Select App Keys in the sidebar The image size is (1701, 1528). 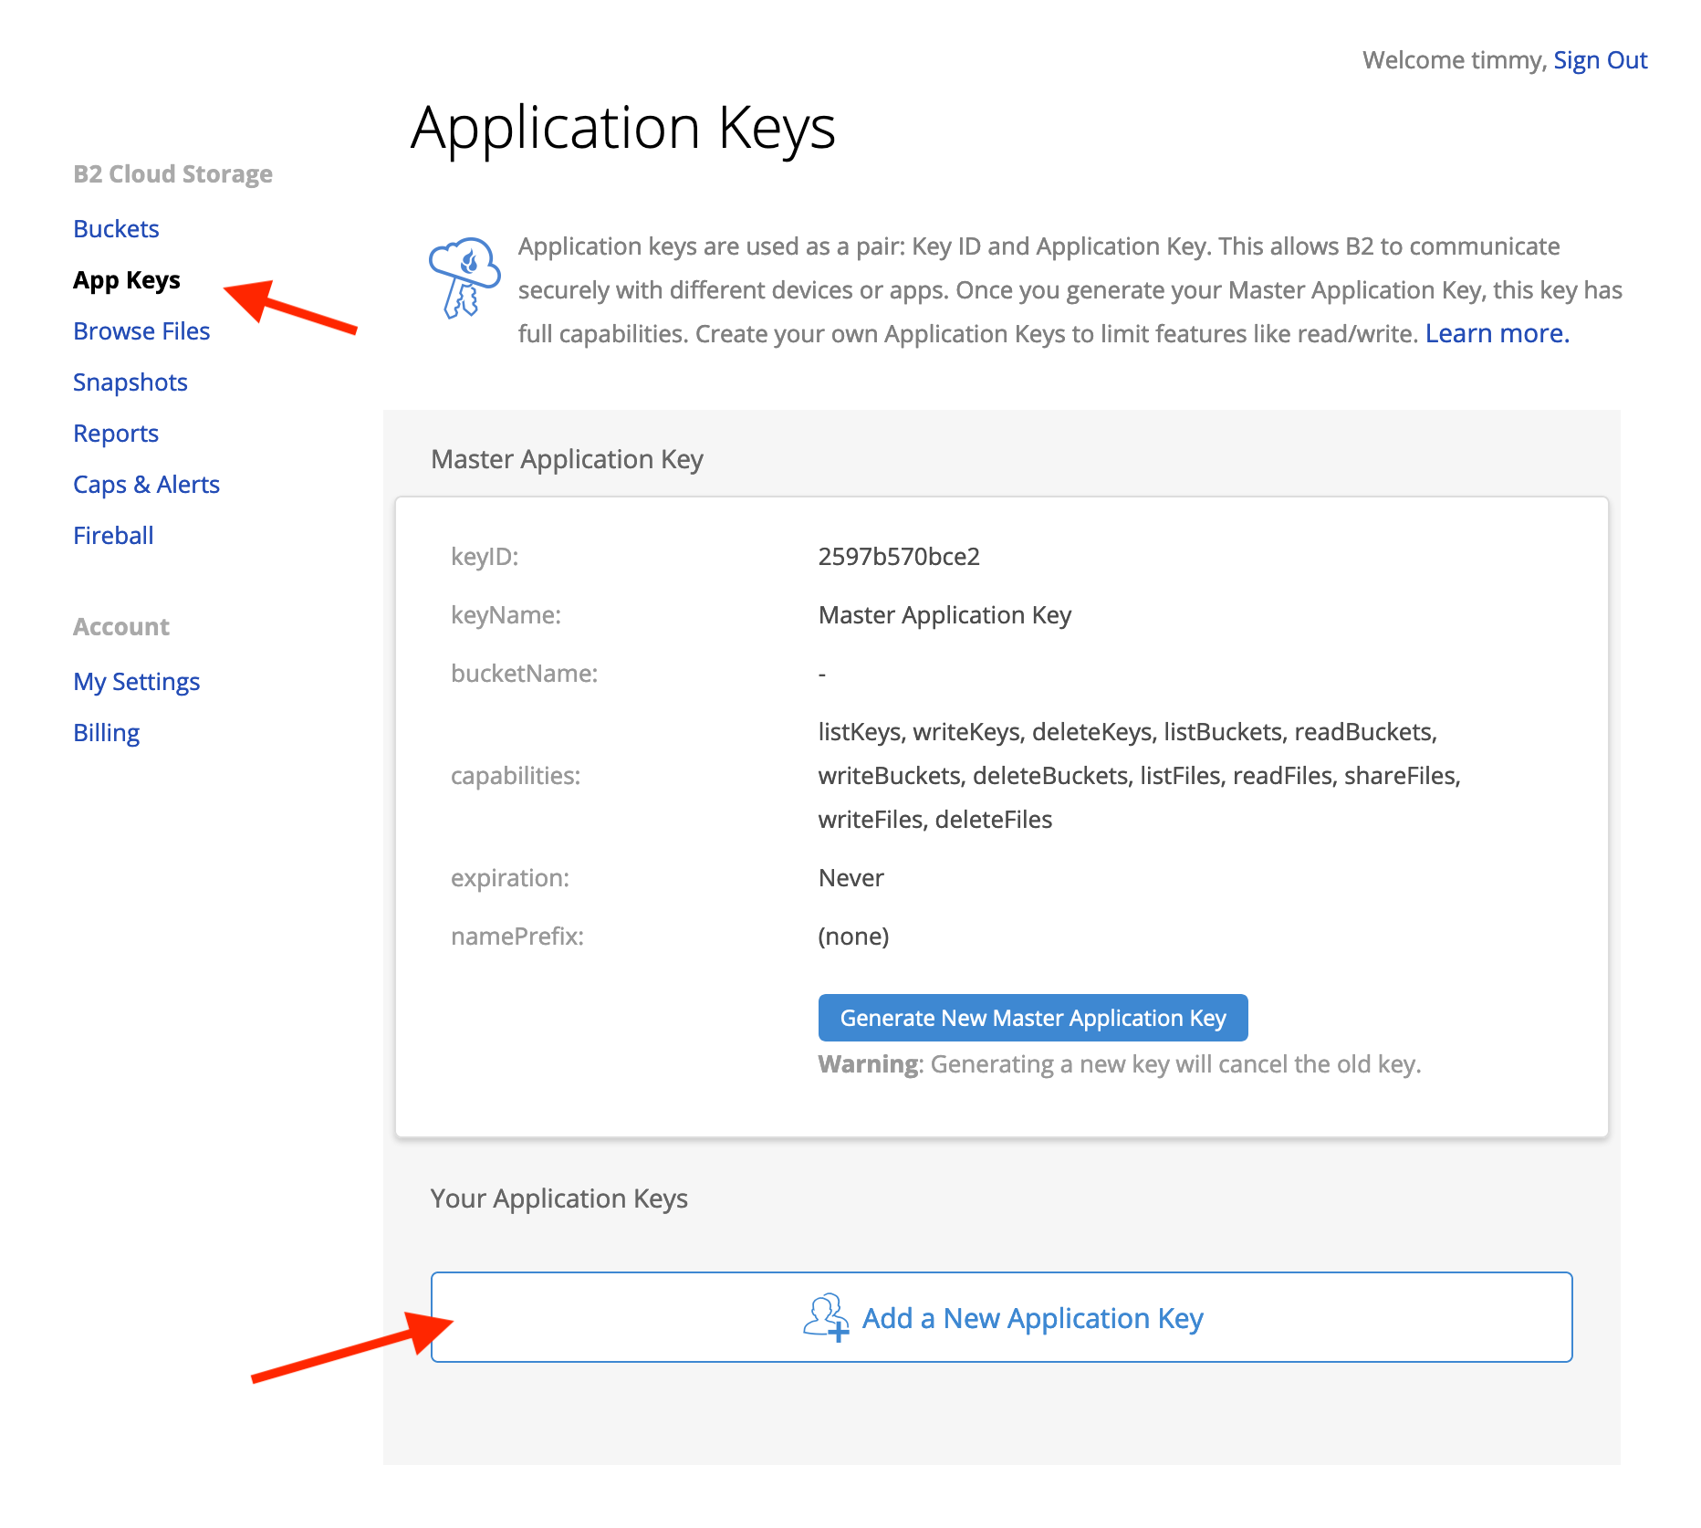tap(127, 280)
